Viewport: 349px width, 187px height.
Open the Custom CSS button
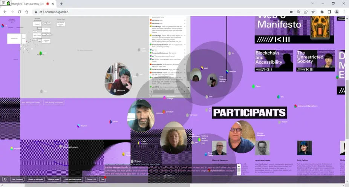click(91, 179)
